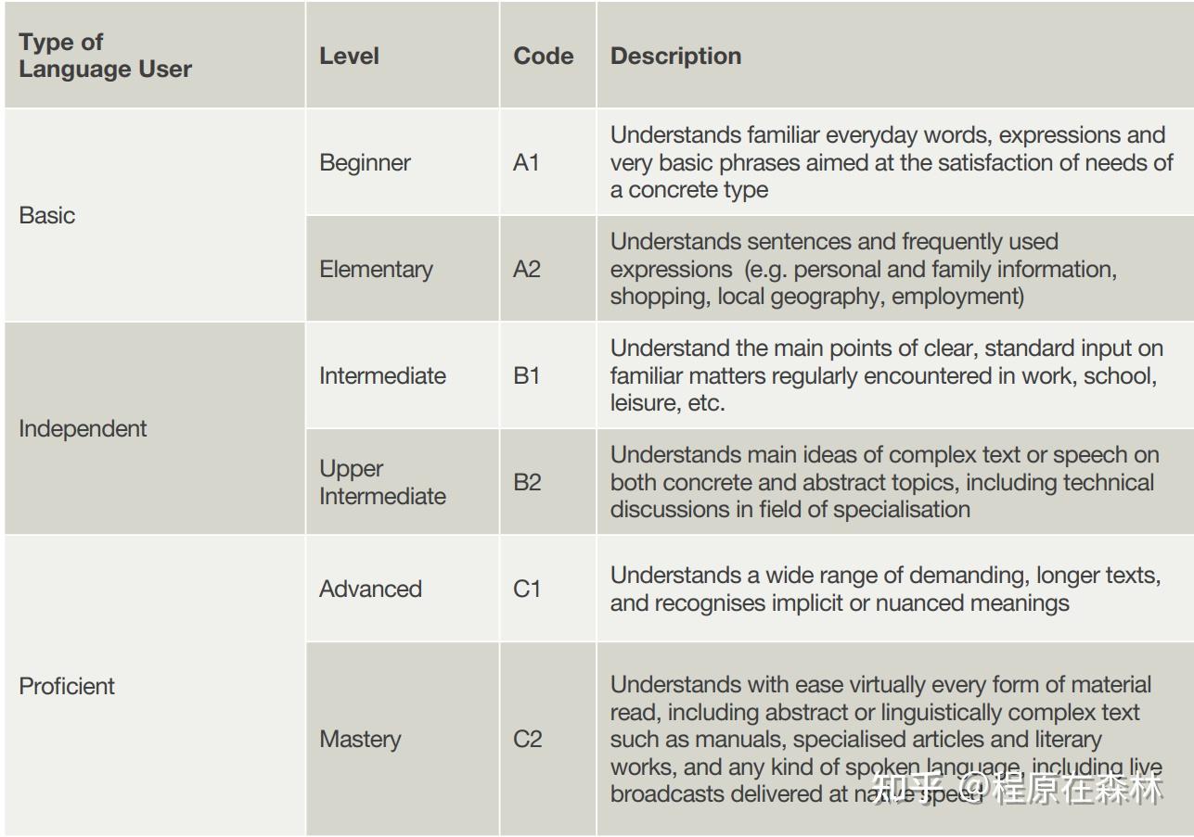Select the "Mastery" level cell
This screenshot has width=1194, height=837.
[360, 739]
